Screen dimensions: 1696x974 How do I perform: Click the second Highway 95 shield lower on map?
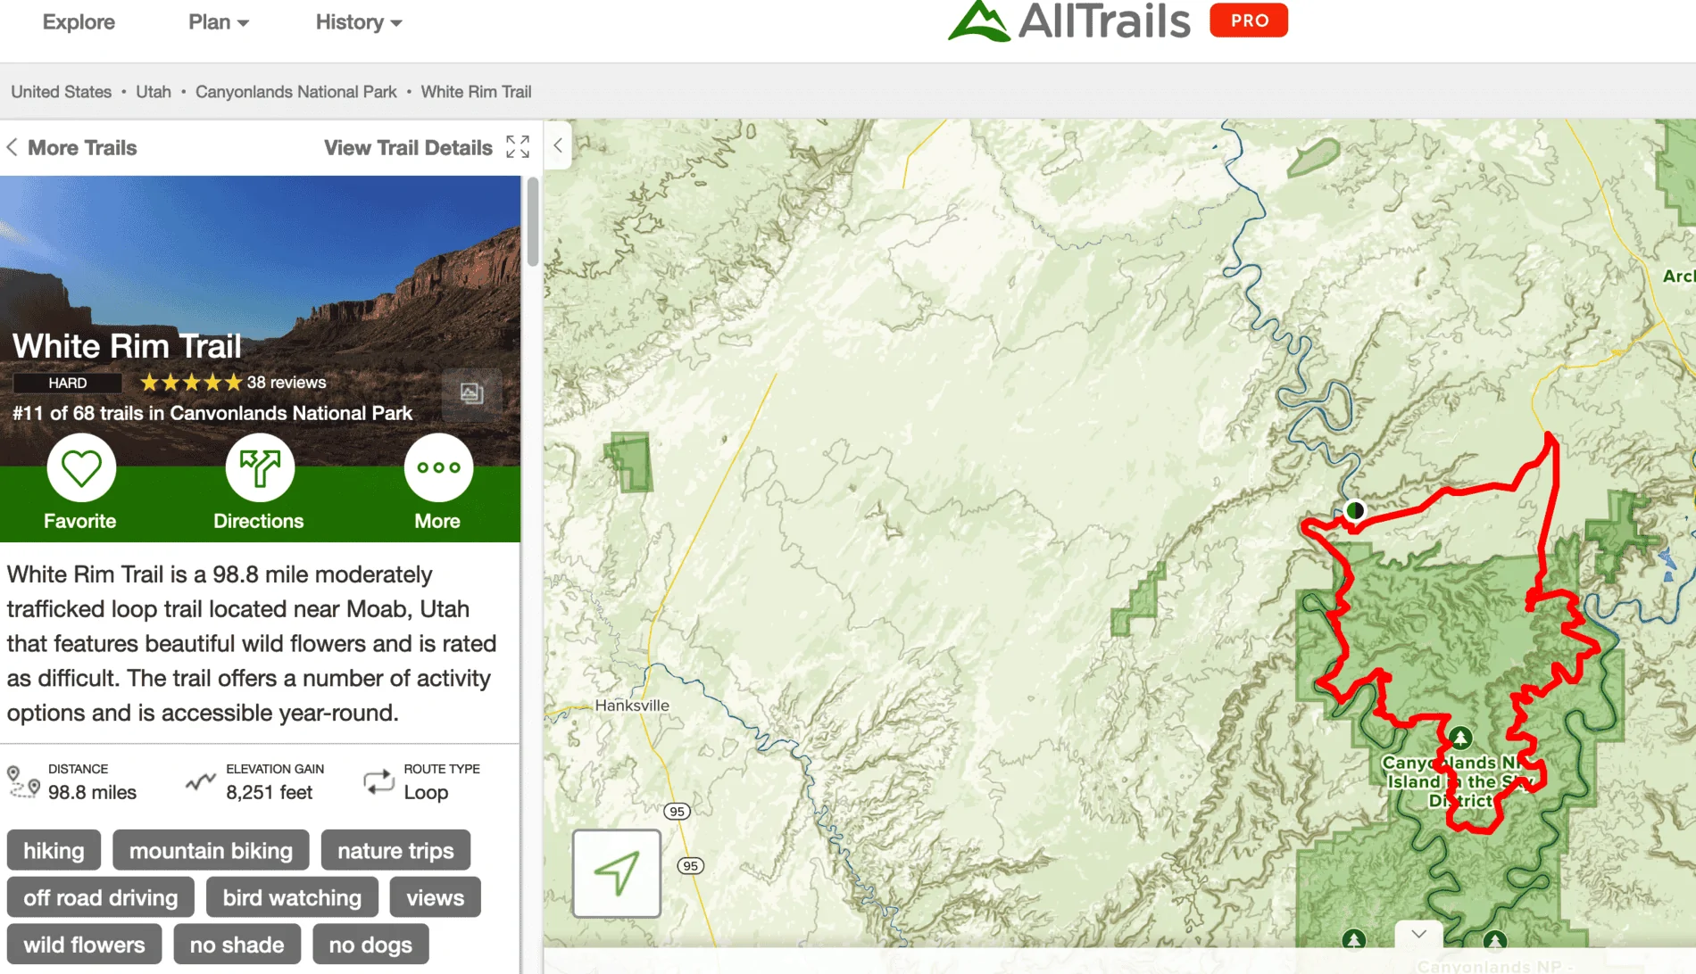[x=690, y=865]
